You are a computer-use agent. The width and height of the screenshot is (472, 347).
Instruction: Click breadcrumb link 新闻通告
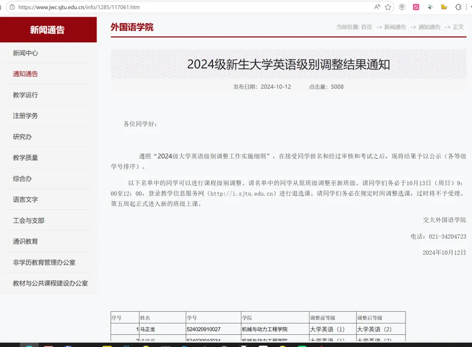395,27
